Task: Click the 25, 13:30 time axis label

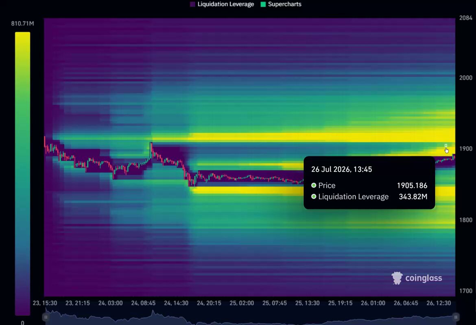Action: pyautogui.click(x=307, y=303)
